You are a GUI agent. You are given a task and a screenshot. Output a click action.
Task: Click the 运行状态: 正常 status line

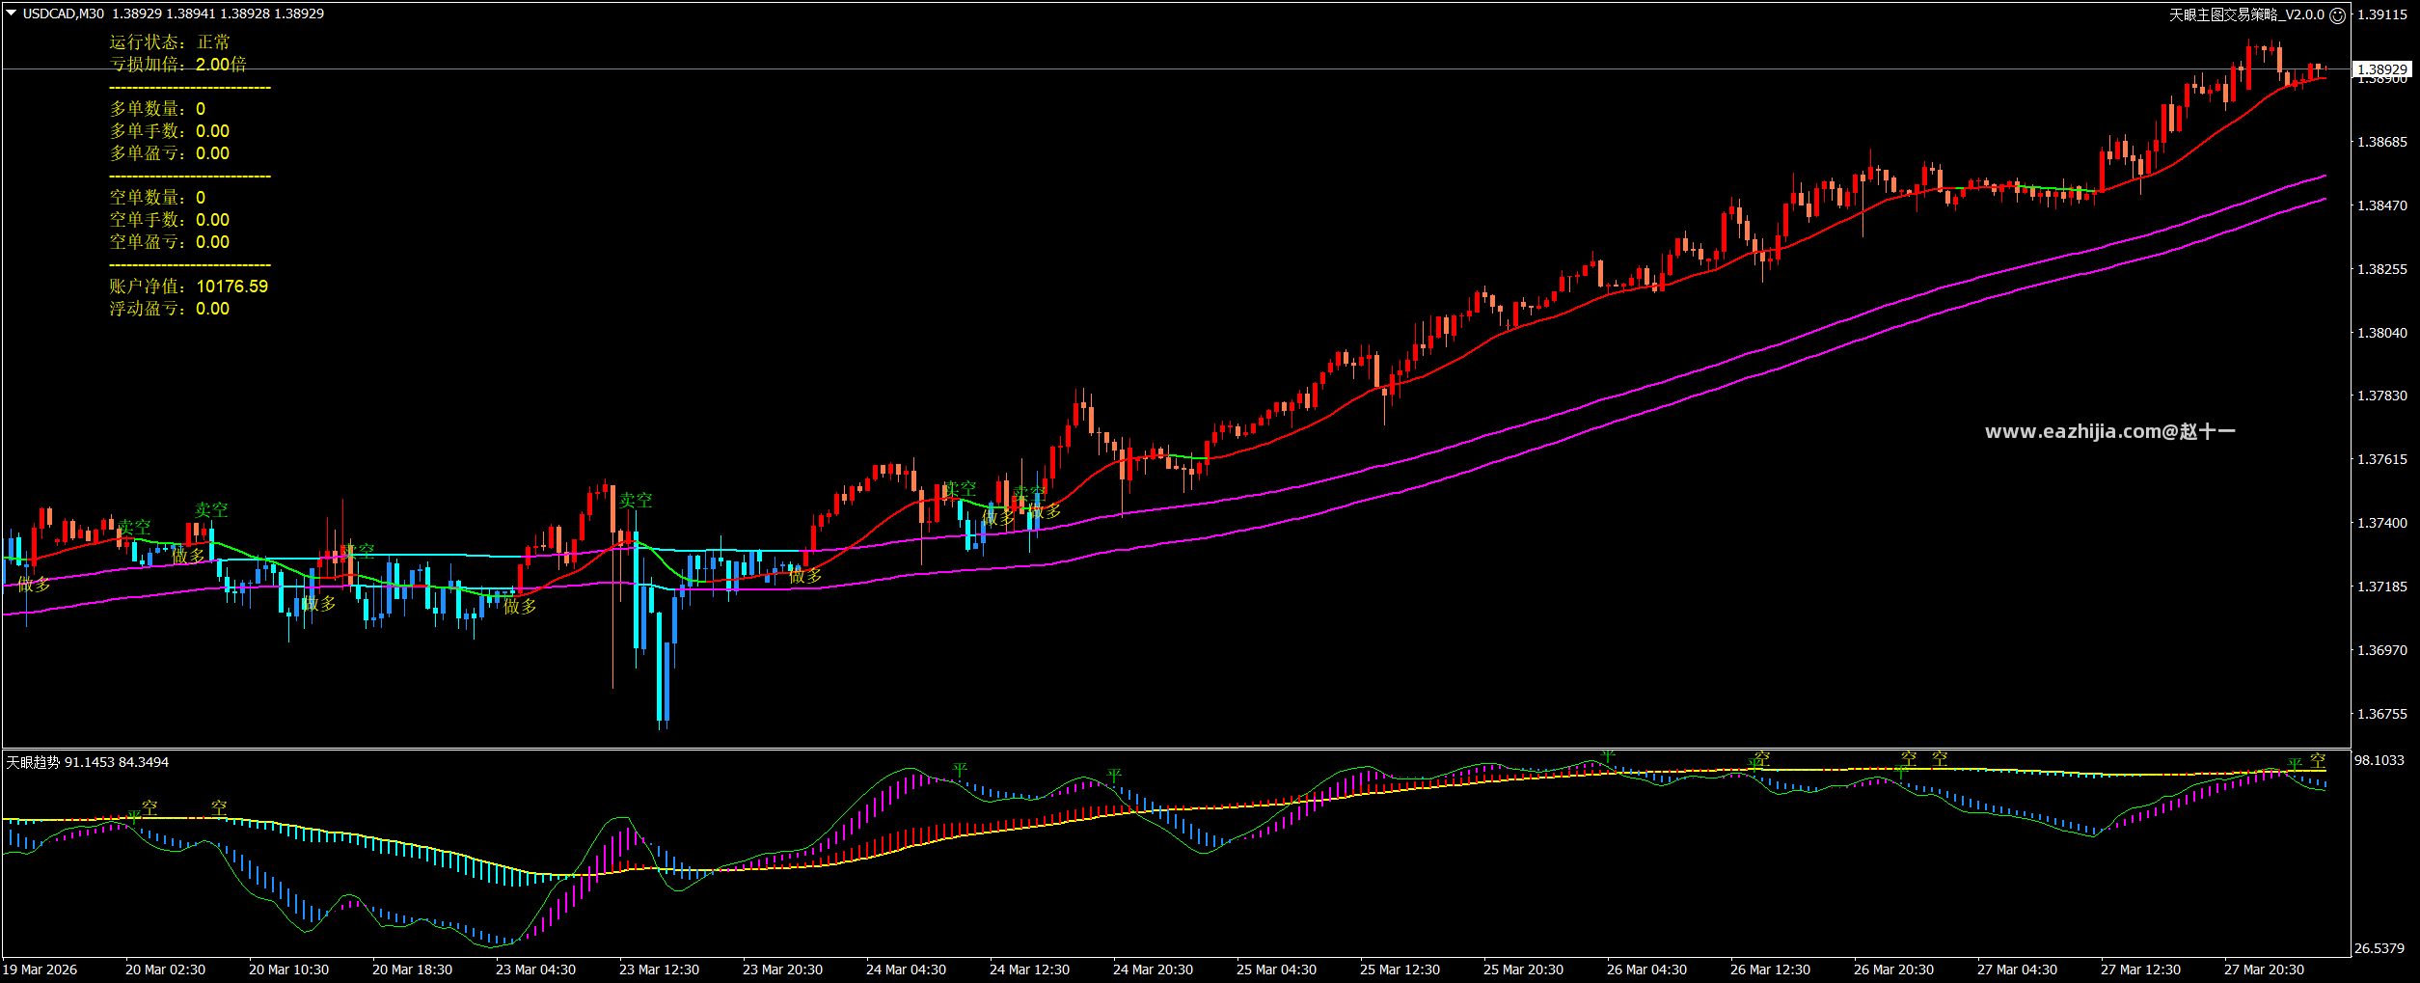pos(170,42)
